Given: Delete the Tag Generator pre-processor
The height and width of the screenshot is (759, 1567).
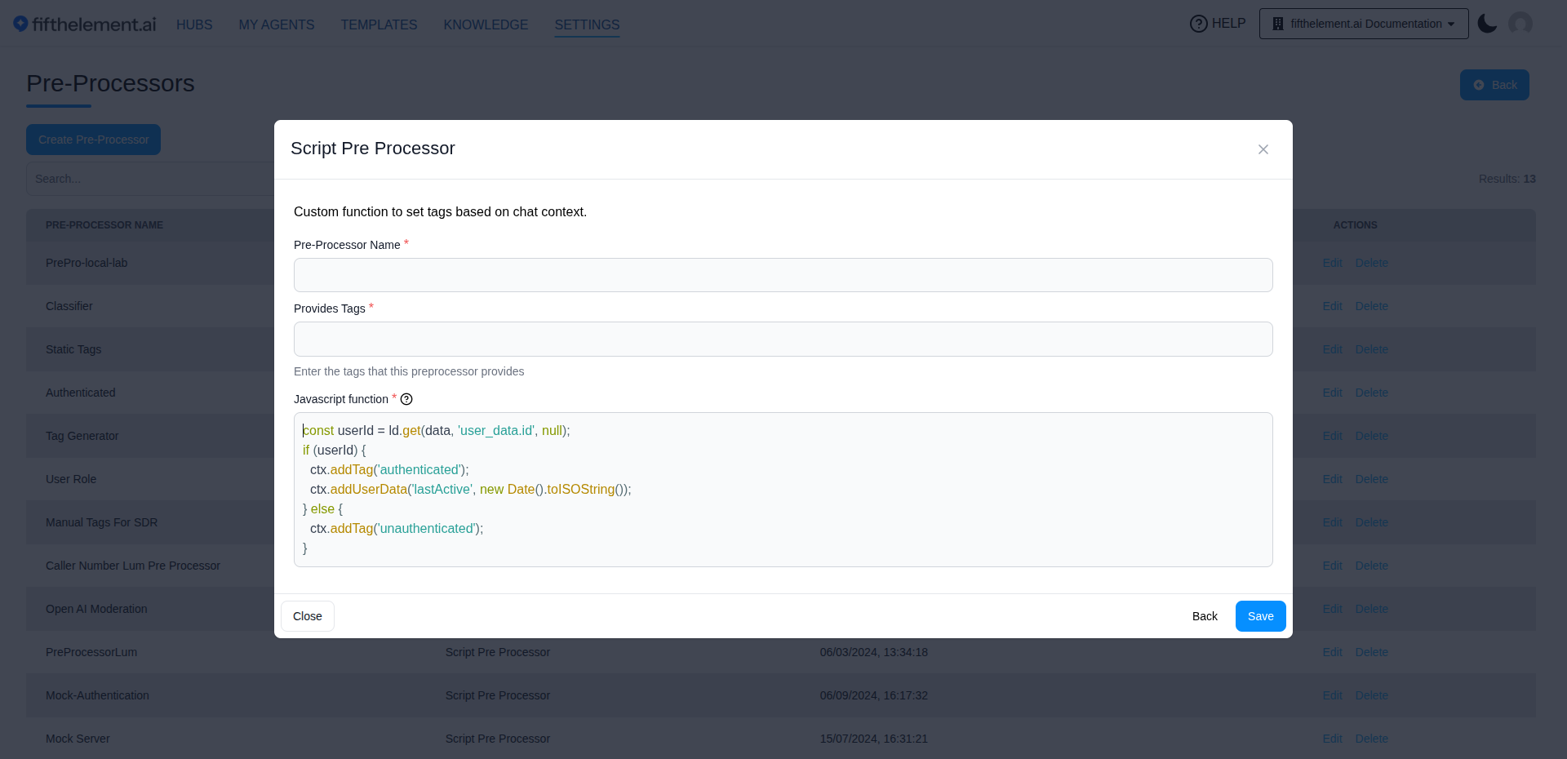Looking at the screenshot, I should 1372,436.
